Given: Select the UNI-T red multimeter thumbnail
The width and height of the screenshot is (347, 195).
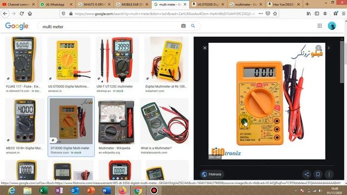Looking at the screenshot, I should click(117, 60).
